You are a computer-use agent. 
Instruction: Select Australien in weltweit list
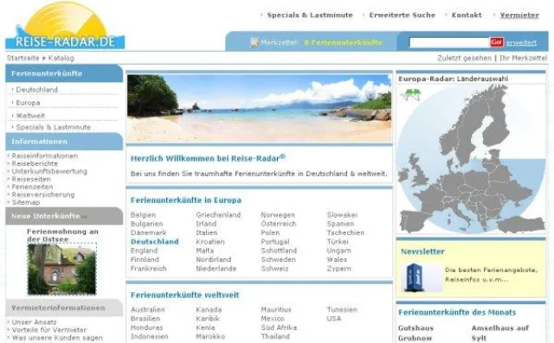[x=148, y=309]
